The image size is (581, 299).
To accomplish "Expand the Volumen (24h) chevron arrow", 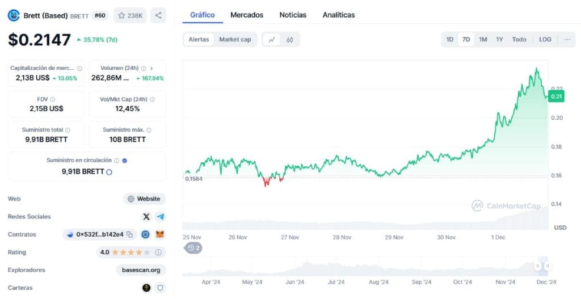I will (151, 68).
